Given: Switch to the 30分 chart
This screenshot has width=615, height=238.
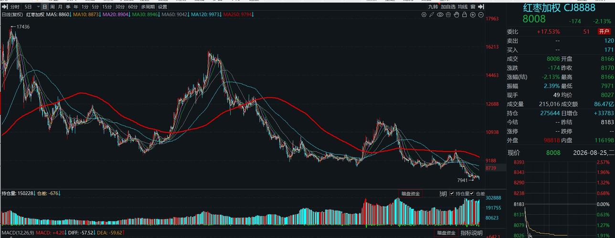Looking at the screenshot, I should (120, 7).
